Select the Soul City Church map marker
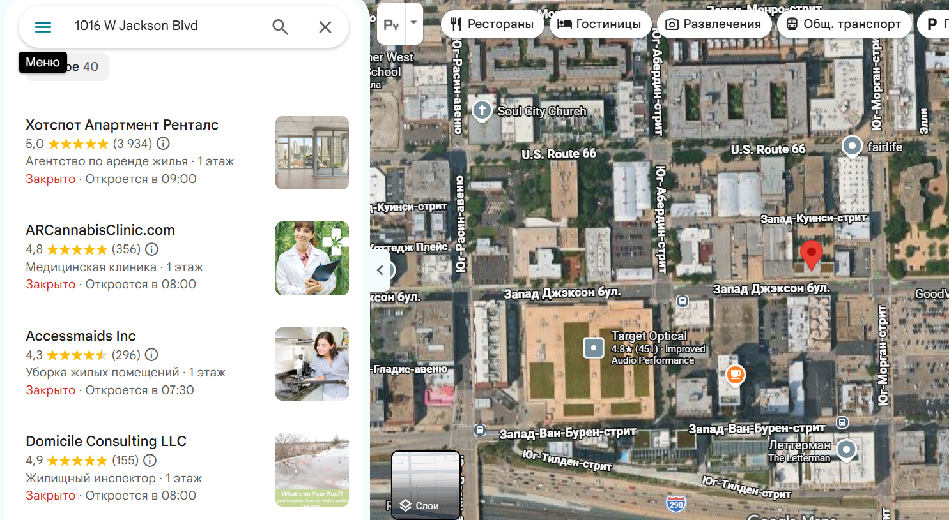Screen dimensions: 949x520 [482, 110]
